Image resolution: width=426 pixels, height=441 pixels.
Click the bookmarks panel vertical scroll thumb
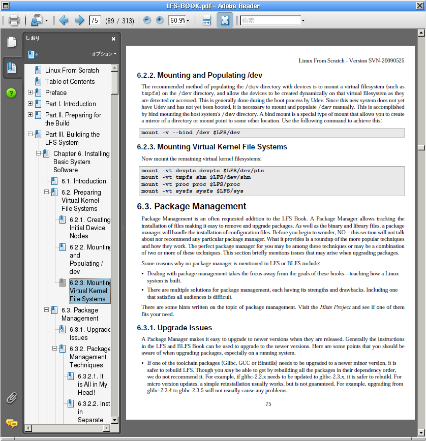pos(114,83)
